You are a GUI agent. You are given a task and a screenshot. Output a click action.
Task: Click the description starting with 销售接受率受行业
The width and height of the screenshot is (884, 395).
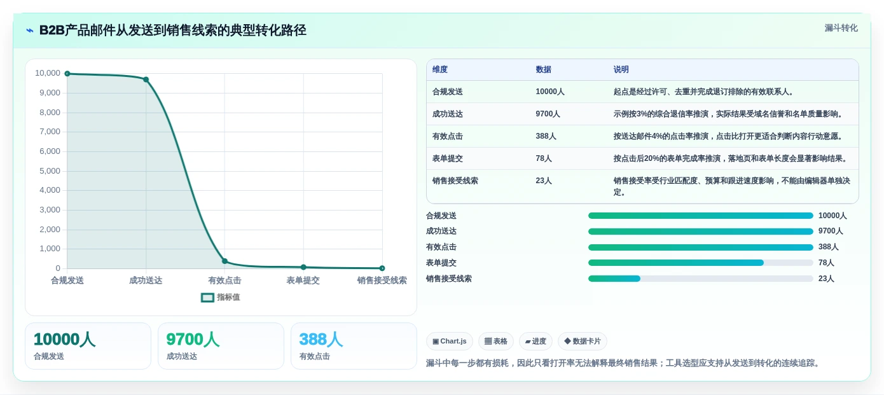tap(732, 186)
